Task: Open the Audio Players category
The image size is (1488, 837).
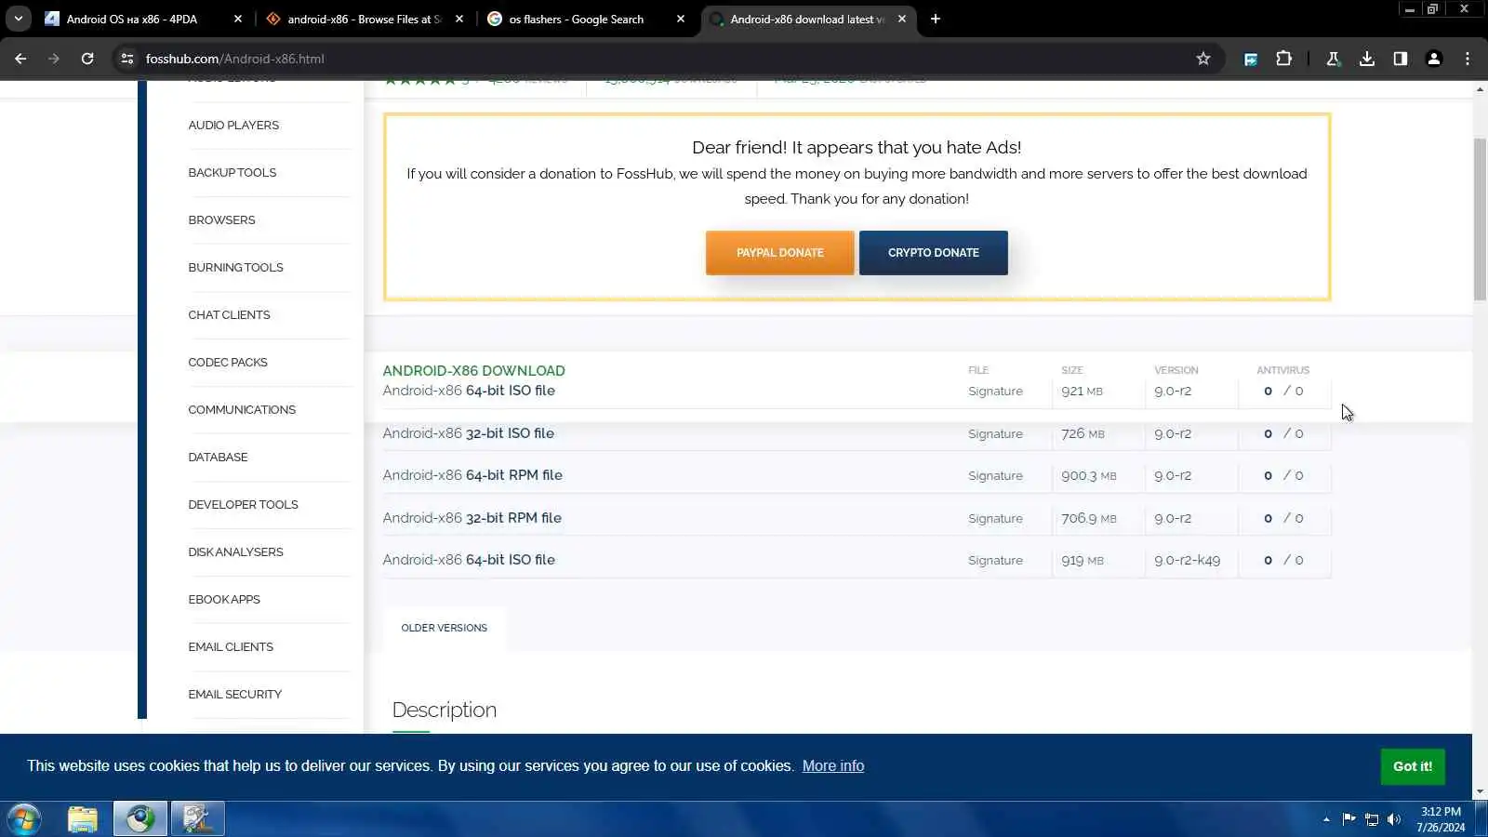Action: (x=233, y=126)
